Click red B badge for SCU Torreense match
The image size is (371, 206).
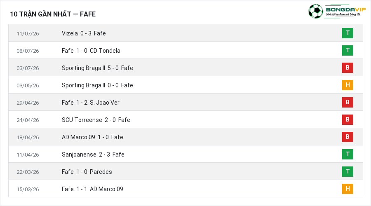click(x=348, y=119)
